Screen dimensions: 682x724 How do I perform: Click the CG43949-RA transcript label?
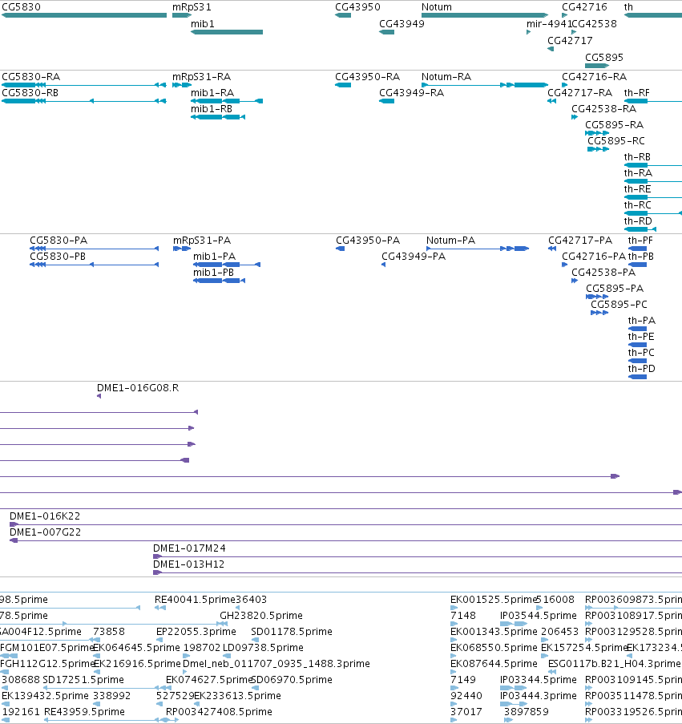click(x=412, y=93)
